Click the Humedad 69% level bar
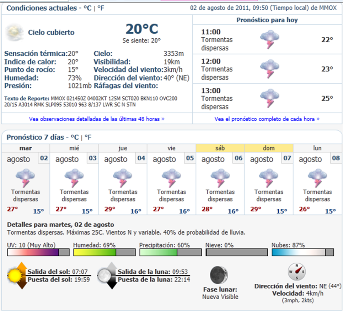343x311 pixels. point(104,252)
